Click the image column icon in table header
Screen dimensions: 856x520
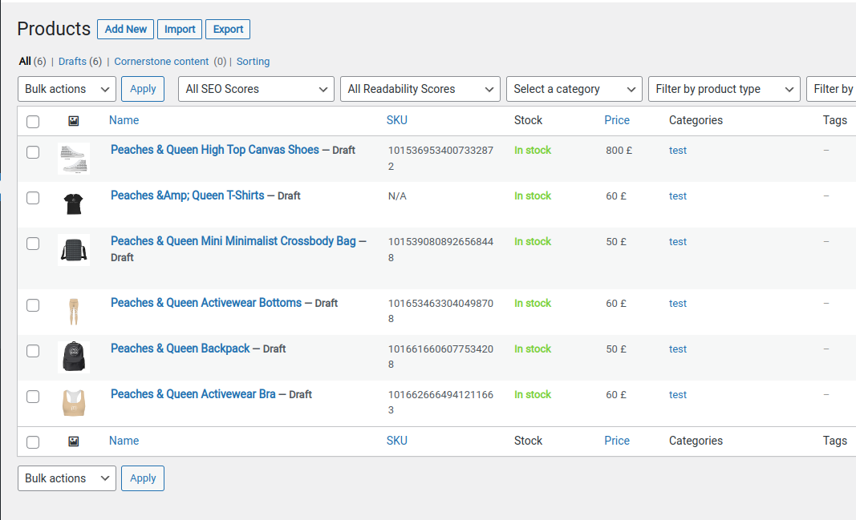74,121
